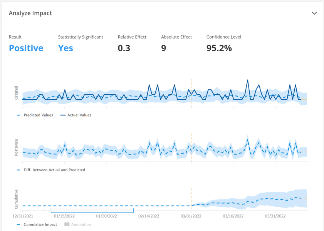Click the 12/31/2021 date axis label
Image resolution: width=324 pixels, height=231 pixels.
click(x=23, y=216)
